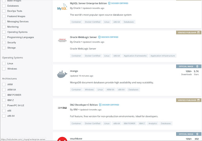Click Docker Certified checkmark beside MySQL Server
Viewport: 202px width, 141px height.
coord(110,3)
